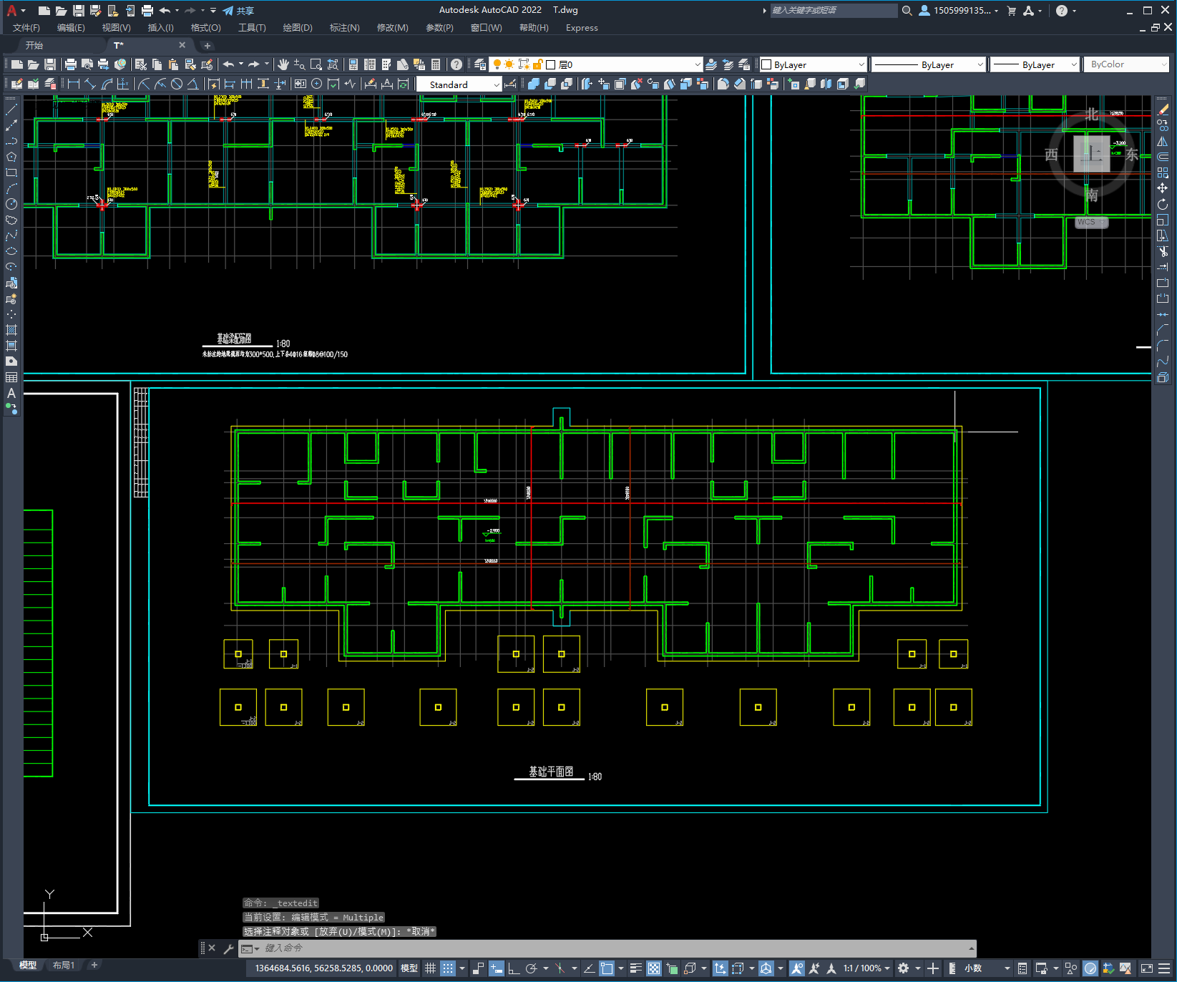Open the 编辑(E) menu
Image resolution: width=1177 pixels, height=982 pixels.
(71, 28)
